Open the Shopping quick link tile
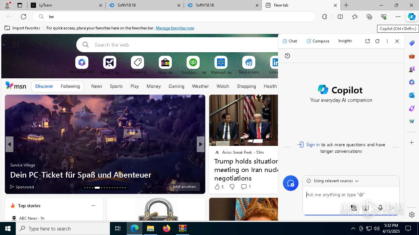The width and height of the screenshot is (419, 235). [x=137, y=65]
